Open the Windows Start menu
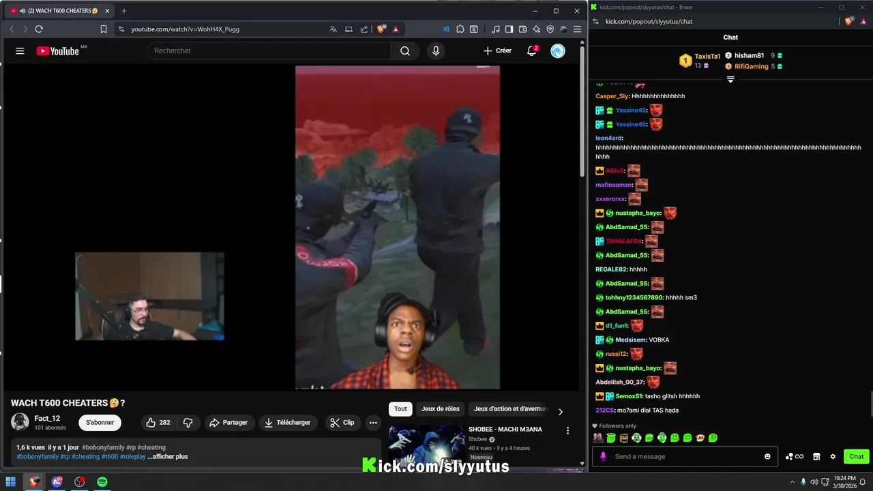This screenshot has height=491, width=873. (11, 482)
